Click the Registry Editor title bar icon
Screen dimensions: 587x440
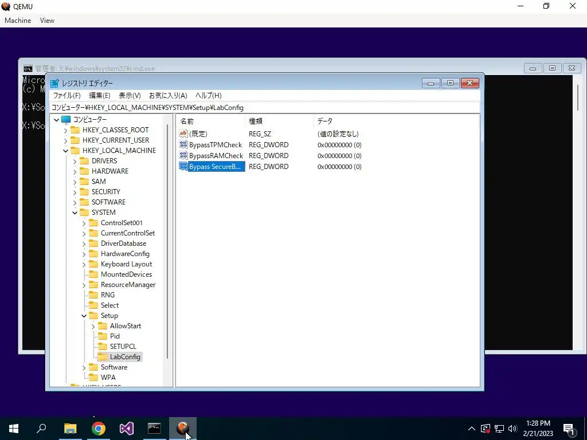coord(54,83)
